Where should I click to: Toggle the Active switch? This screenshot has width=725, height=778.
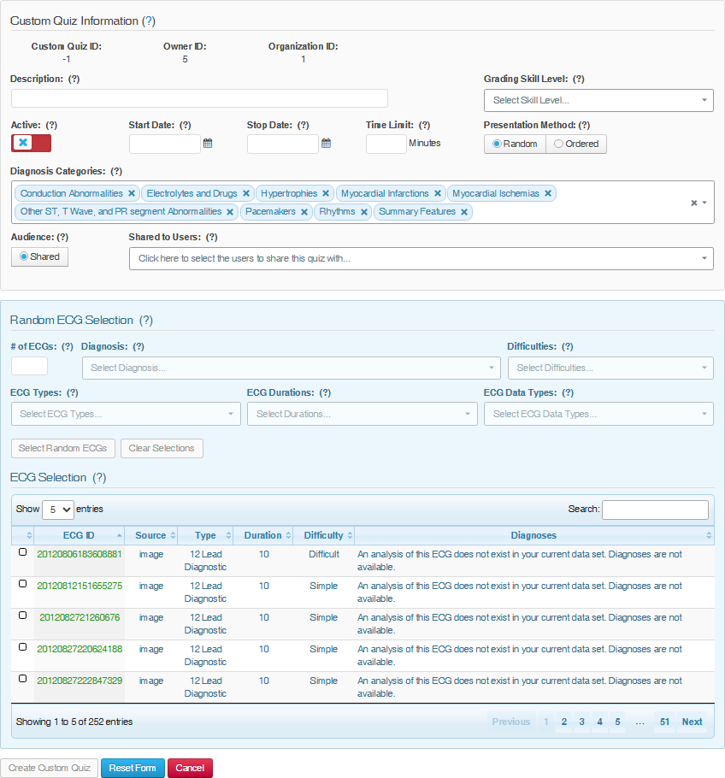pyautogui.click(x=31, y=144)
